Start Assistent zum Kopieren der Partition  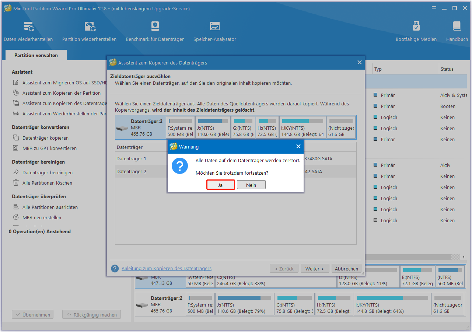click(x=62, y=93)
